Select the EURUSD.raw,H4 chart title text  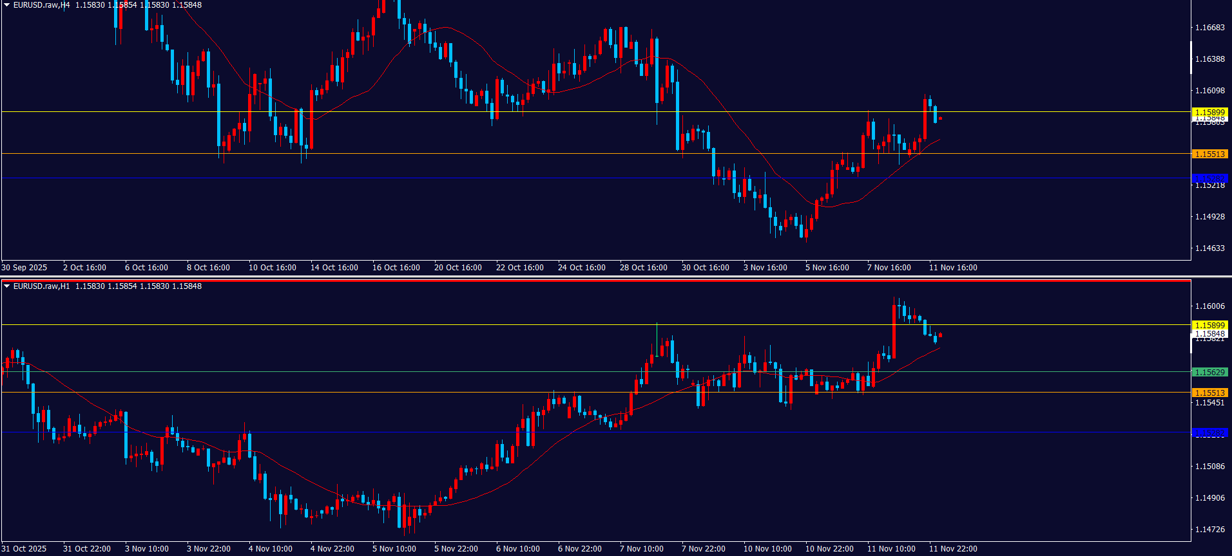point(41,5)
